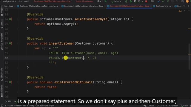Screen dimensions: 191x107
Task: Click 'return Optional.empty();' statement
Action: point(56,24)
